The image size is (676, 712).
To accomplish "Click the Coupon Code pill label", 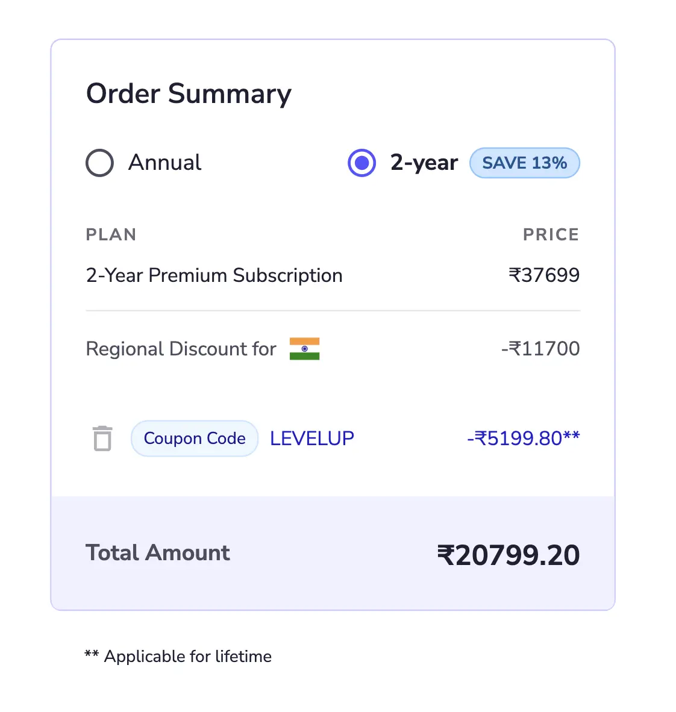I will (x=195, y=439).
